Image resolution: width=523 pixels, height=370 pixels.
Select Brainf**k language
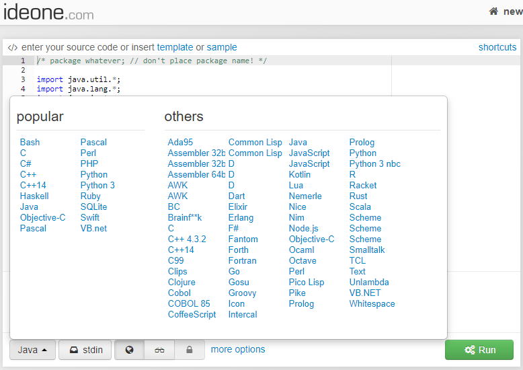(x=185, y=217)
